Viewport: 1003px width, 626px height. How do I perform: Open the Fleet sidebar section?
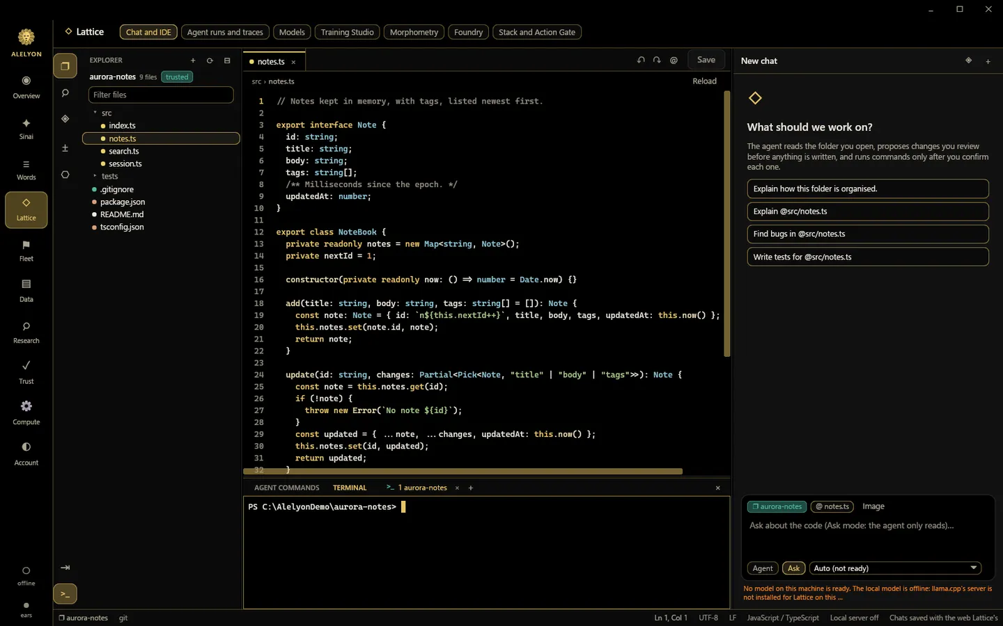click(x=26, y=251)
